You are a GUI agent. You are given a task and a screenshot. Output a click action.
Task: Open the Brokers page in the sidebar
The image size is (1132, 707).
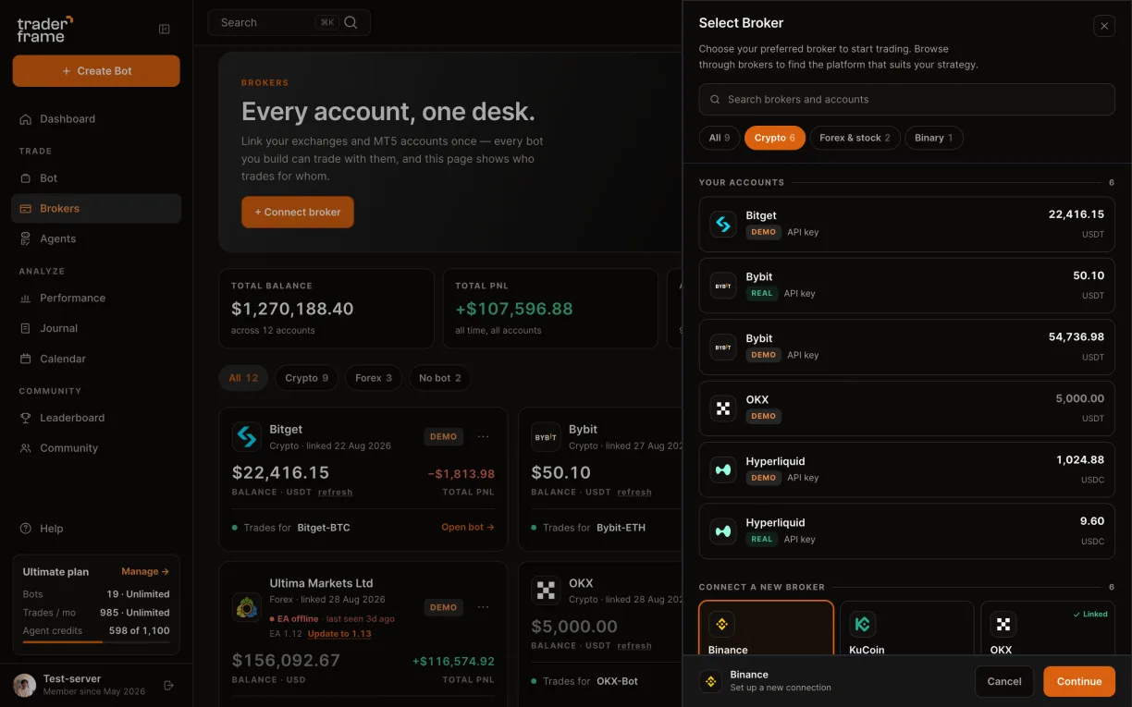click(96, 208)
